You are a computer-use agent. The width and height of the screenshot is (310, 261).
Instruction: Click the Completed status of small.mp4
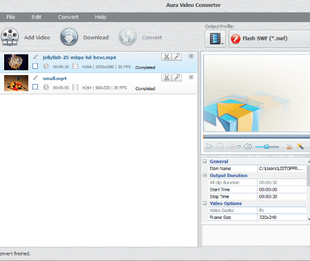(145, 89)
